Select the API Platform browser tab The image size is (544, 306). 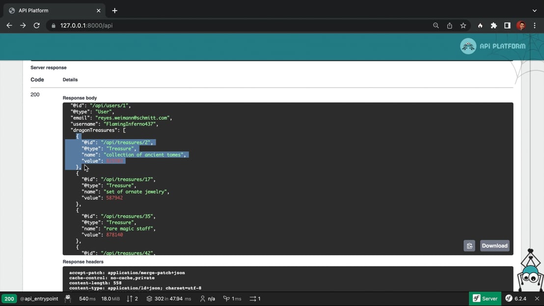(x=55, y=11)
